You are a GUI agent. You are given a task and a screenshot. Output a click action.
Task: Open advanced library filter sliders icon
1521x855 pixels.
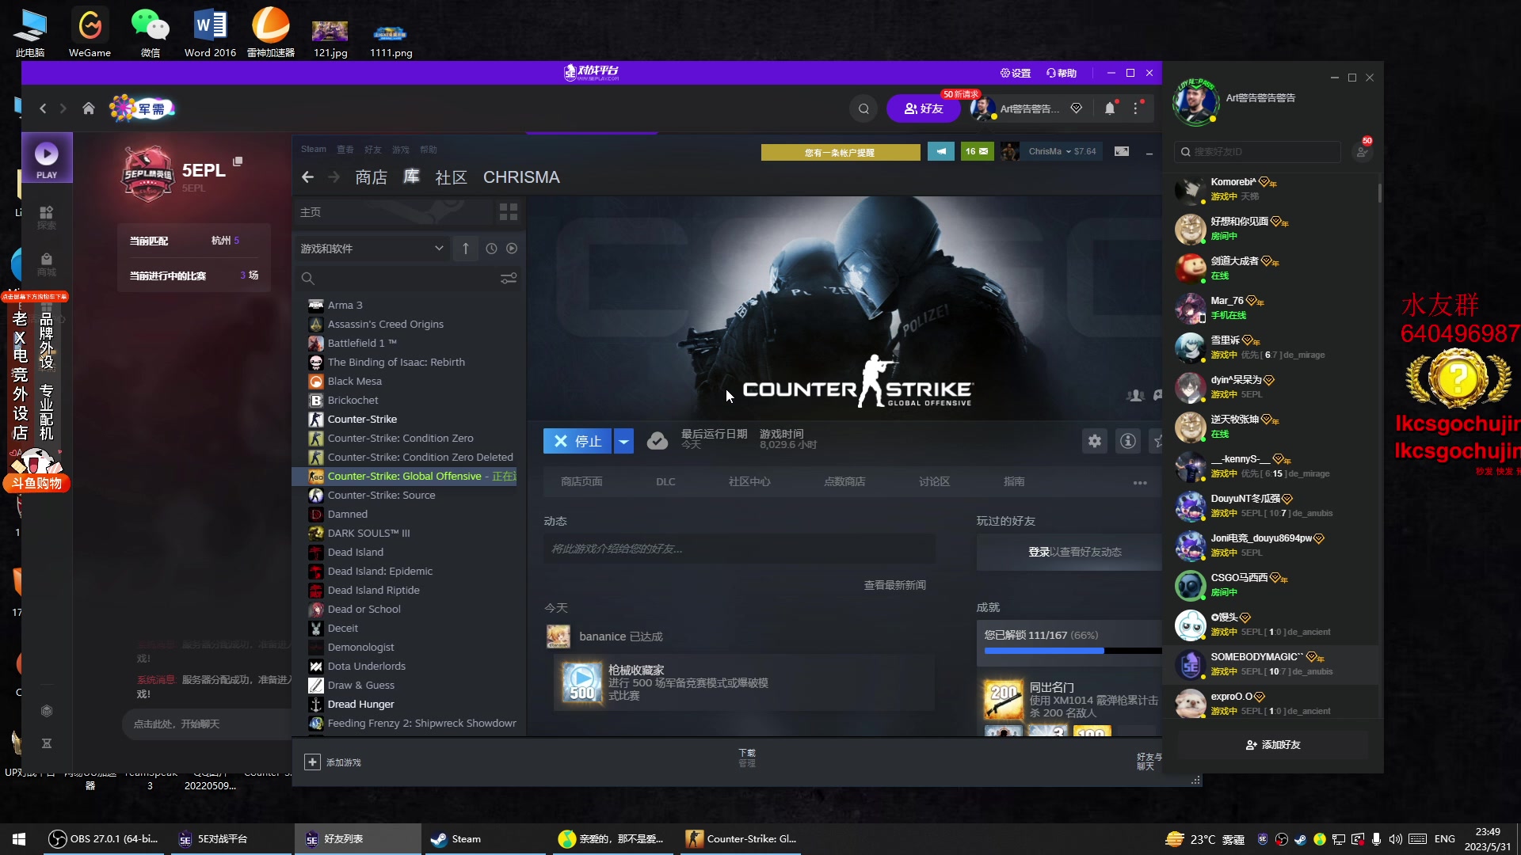(509, 279)
